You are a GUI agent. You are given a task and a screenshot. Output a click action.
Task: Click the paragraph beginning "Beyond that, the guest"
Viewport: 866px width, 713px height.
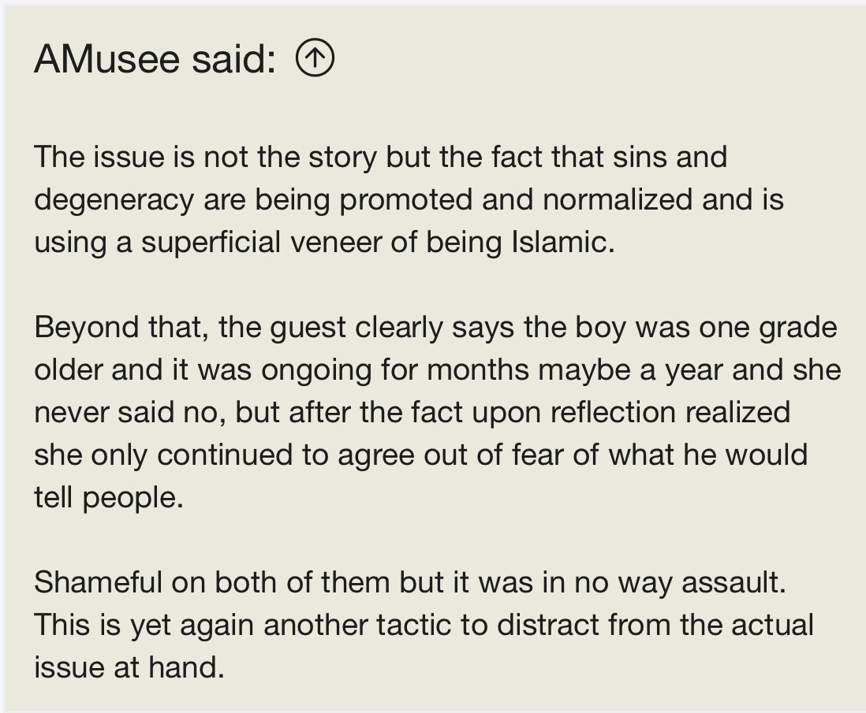tap(438, 412)
